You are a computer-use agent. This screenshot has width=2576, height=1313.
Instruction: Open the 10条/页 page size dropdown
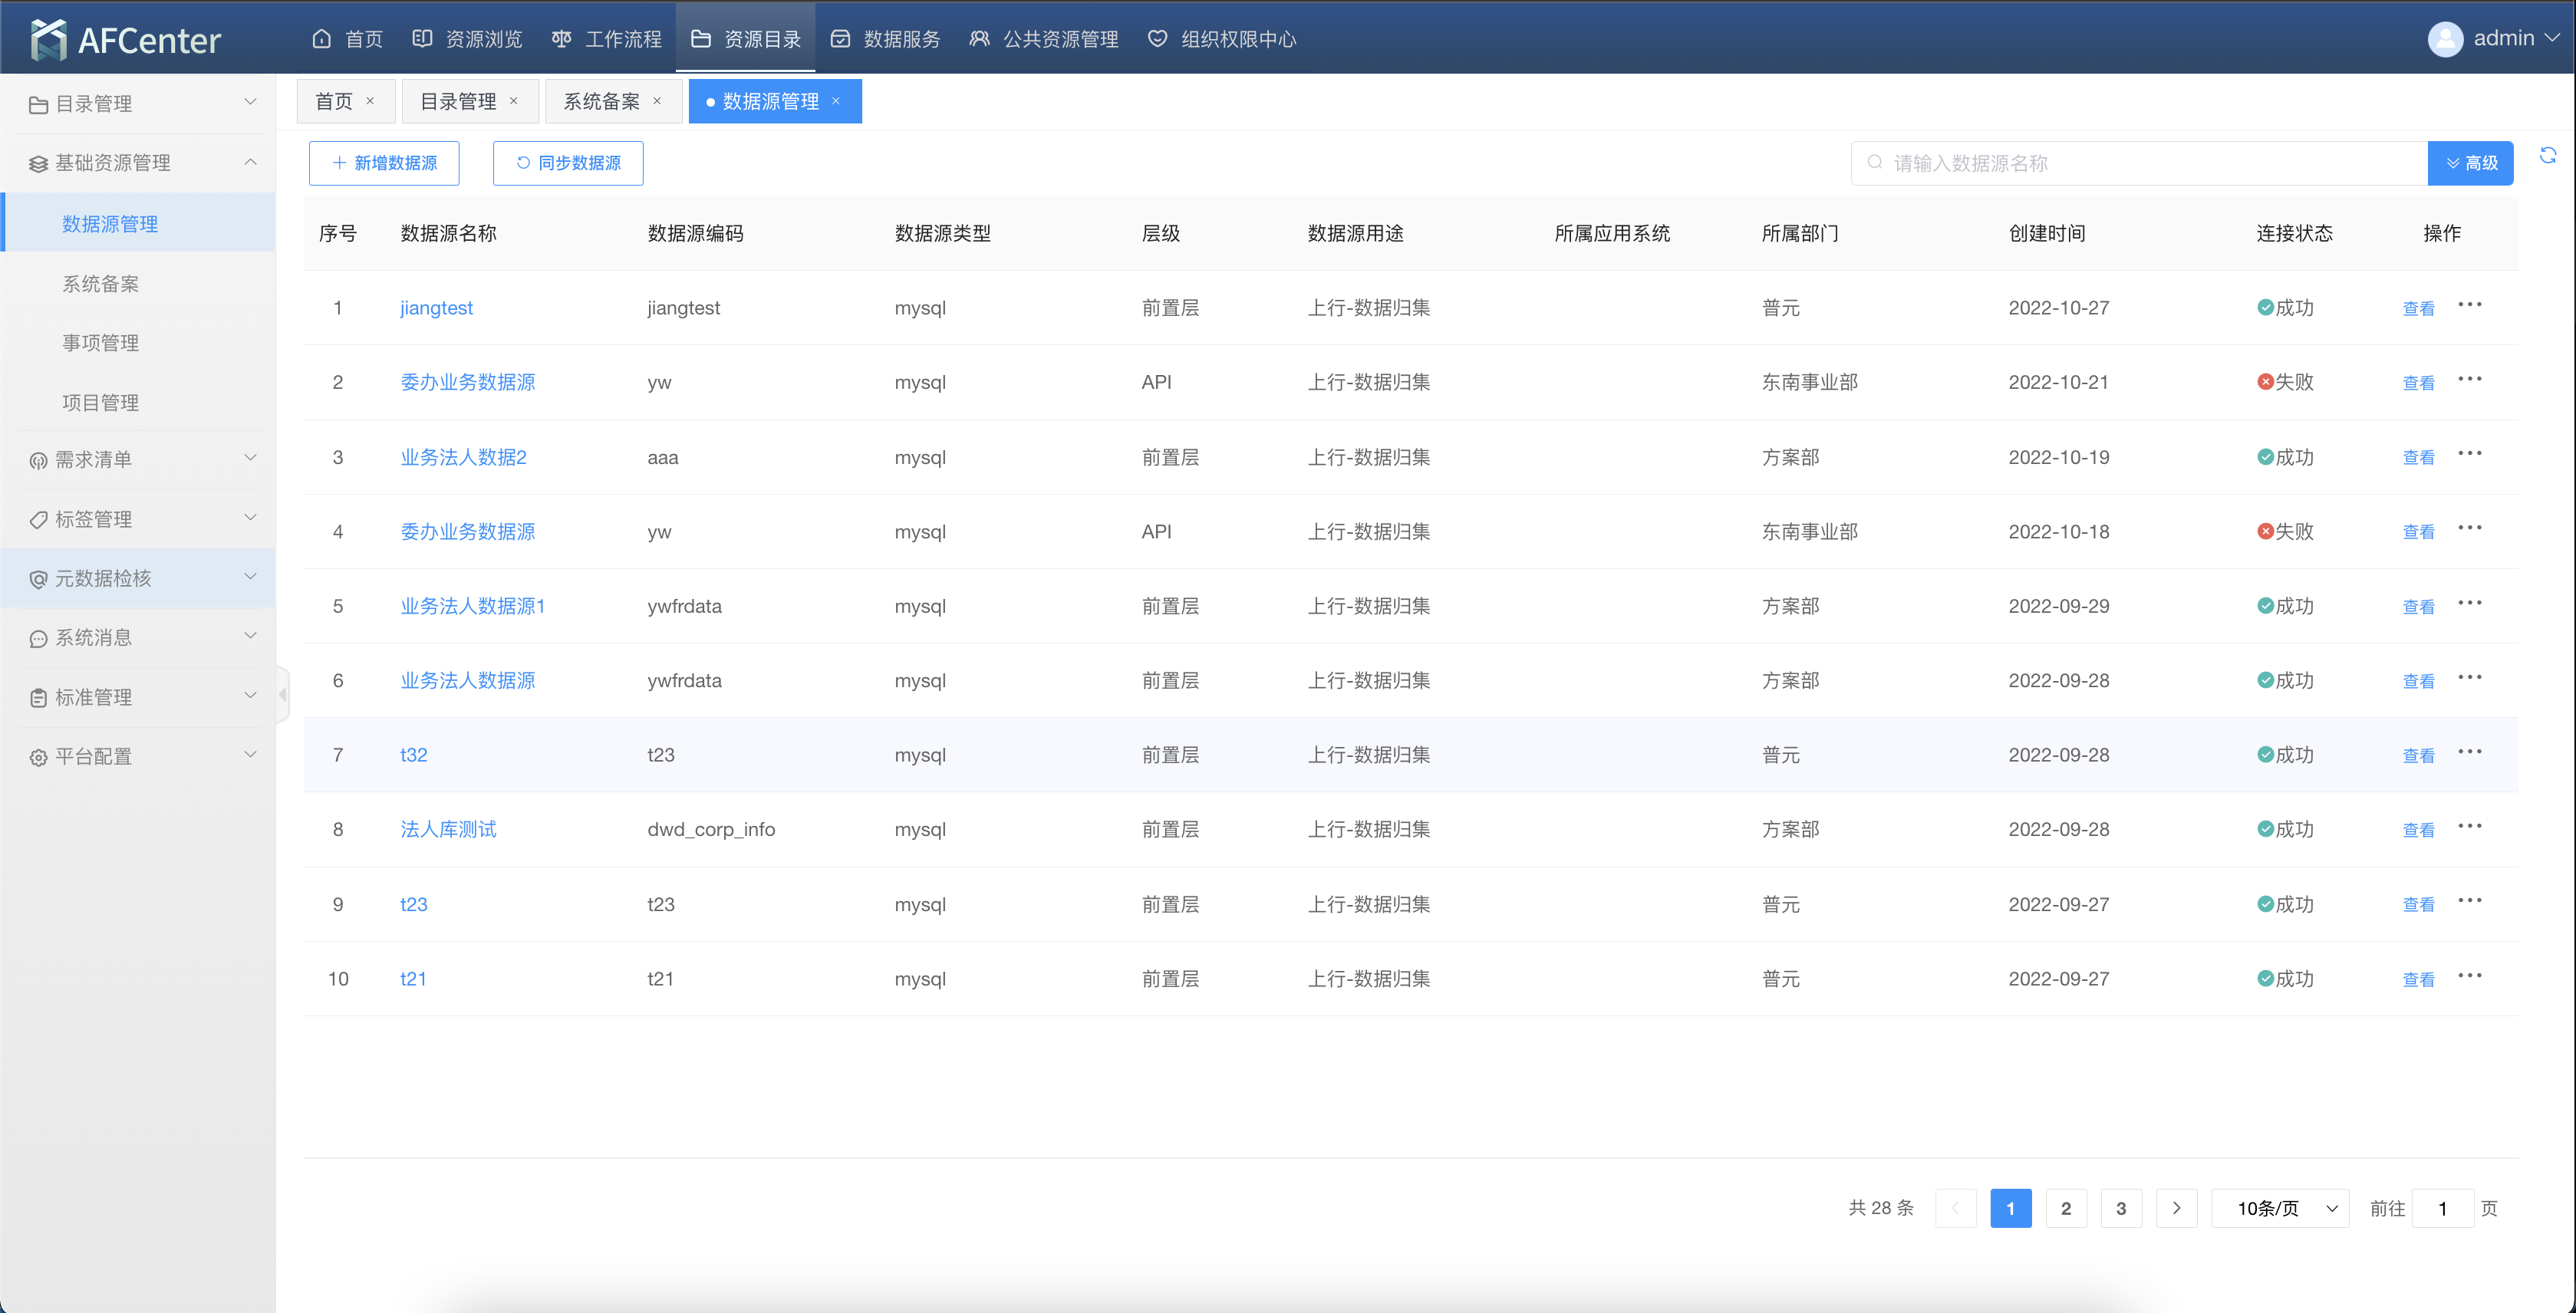click(x=2280, y=1208)
